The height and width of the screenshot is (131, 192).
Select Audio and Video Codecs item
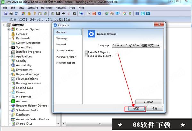[x=32, y=119]
